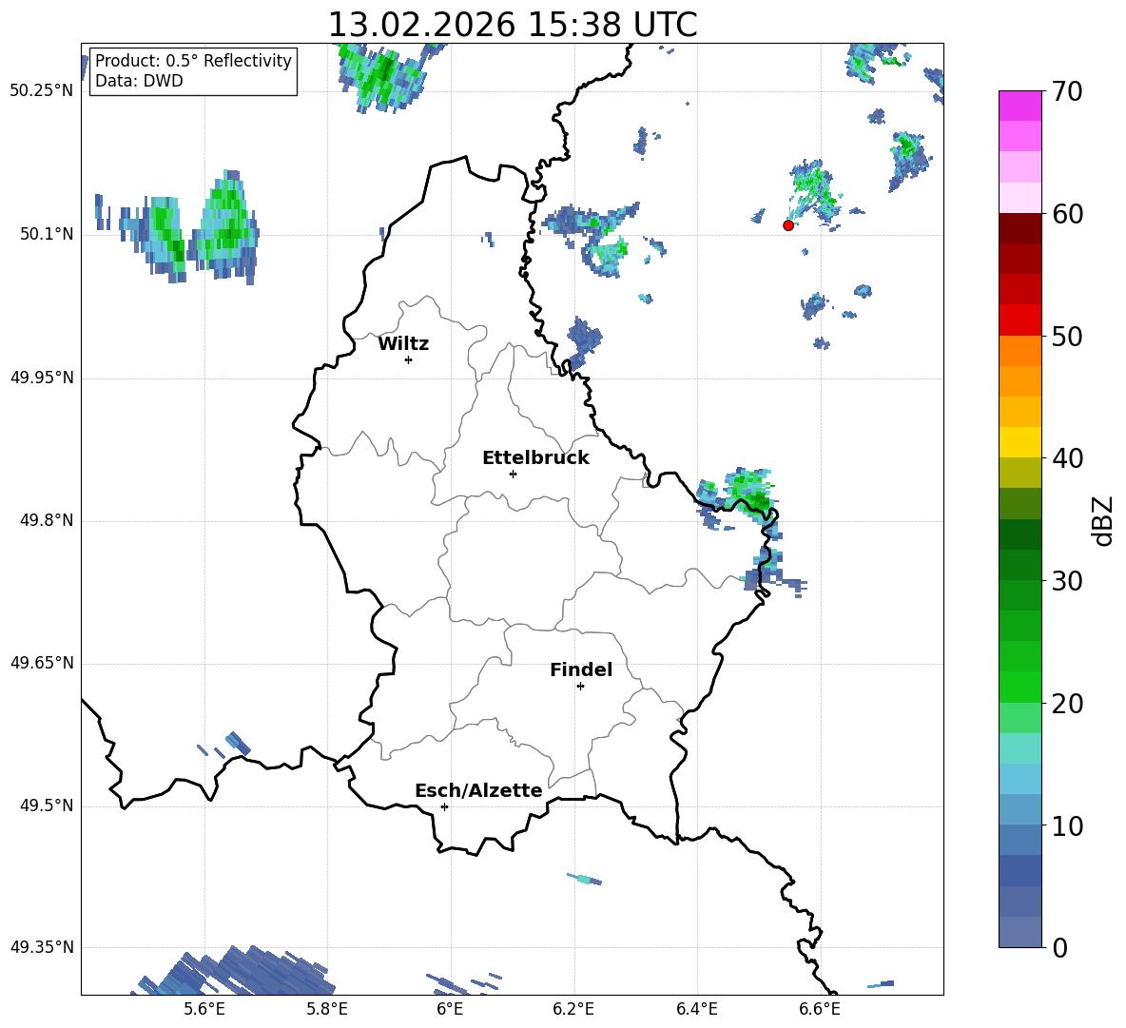
Task: Select the Findel city label
Action: click(581, 669)
